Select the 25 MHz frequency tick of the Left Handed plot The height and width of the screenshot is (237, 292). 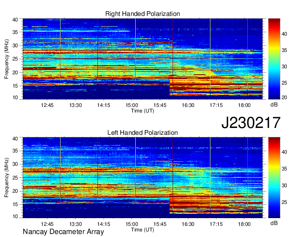point(15,178)
